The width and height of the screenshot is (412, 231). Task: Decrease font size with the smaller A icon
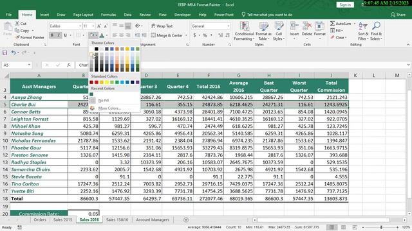pos(106,26)
